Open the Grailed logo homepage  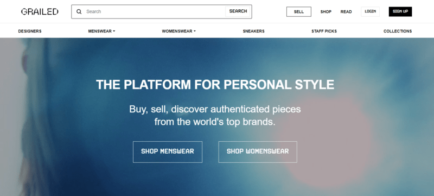[x=40, y=11]
